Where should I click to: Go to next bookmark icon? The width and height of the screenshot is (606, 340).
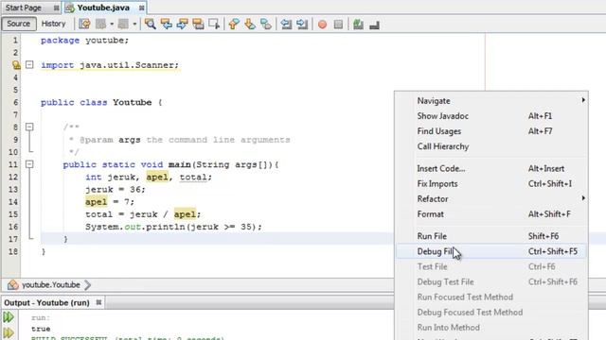[250, 24]
